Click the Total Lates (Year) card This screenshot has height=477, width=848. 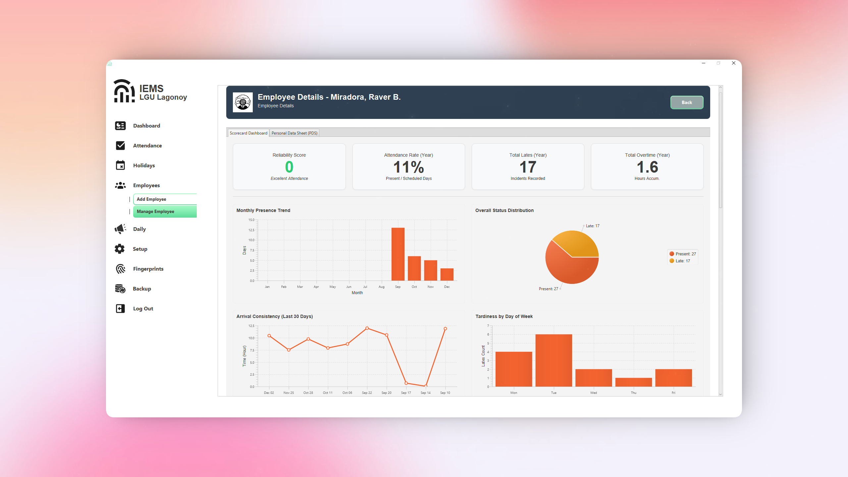(528, 166)
